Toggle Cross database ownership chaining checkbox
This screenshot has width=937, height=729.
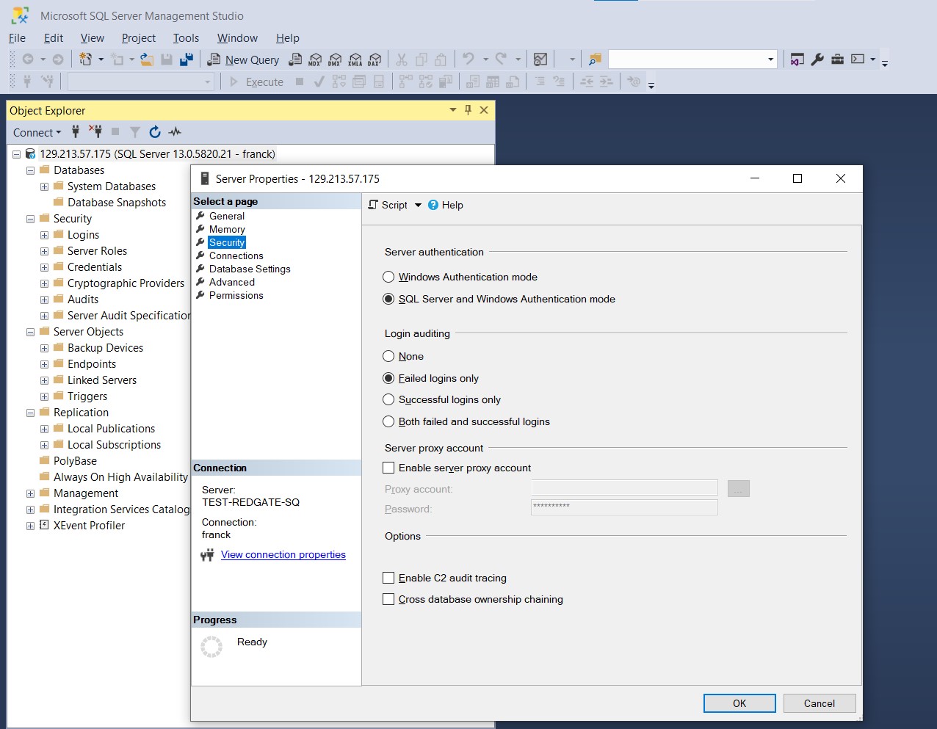tap(388, 599)
